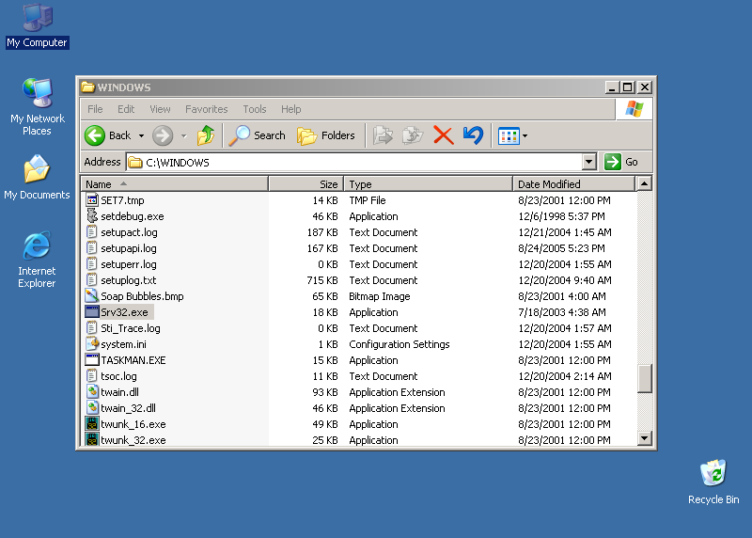Select the Recycle Bin desktop icon
The height and width of the screenshot is (538, 752).
(x=713, y=482)
